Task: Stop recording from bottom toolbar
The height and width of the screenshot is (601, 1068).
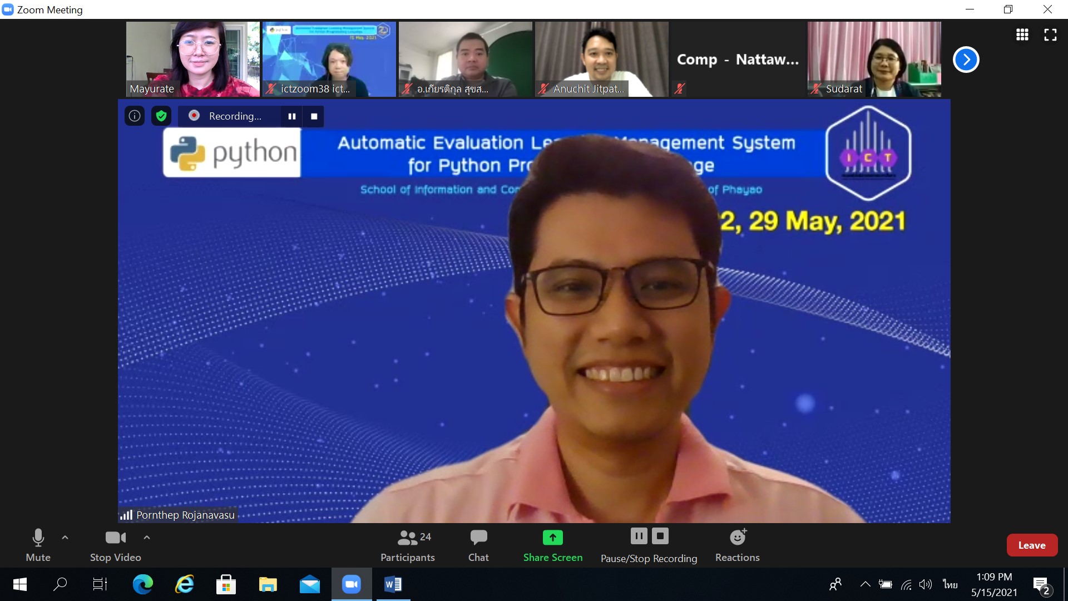Action: coord(660,536)
